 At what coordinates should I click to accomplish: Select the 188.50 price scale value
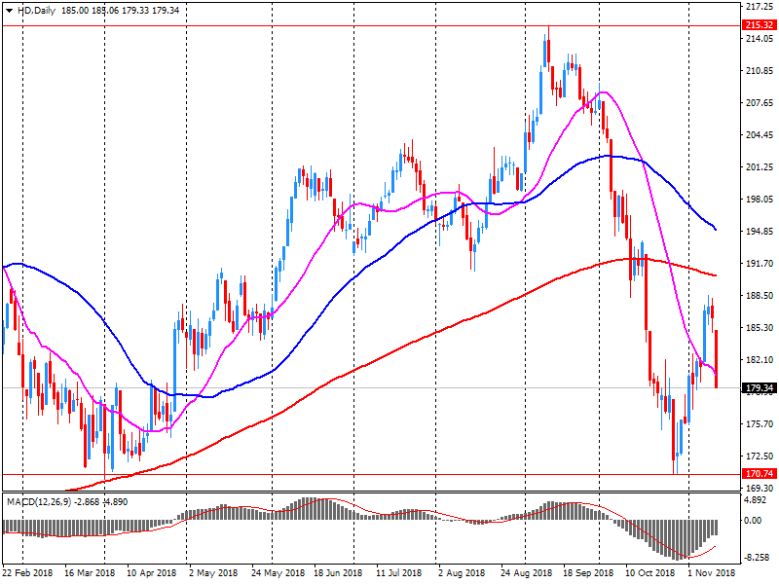(760, 296)
